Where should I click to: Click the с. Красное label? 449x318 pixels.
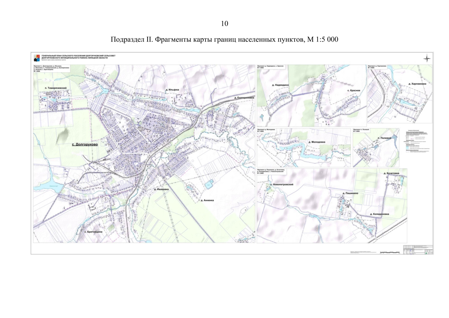[x=353, y=90]
